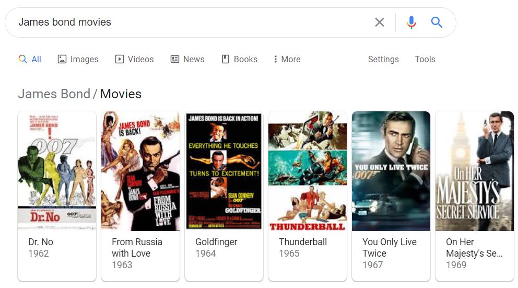Select the From Russia with Love poster
The height and width of the screenshot is (288, 518).
(x=140, y=171)
